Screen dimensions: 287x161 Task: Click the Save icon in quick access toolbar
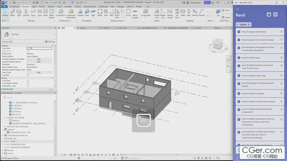14,3
